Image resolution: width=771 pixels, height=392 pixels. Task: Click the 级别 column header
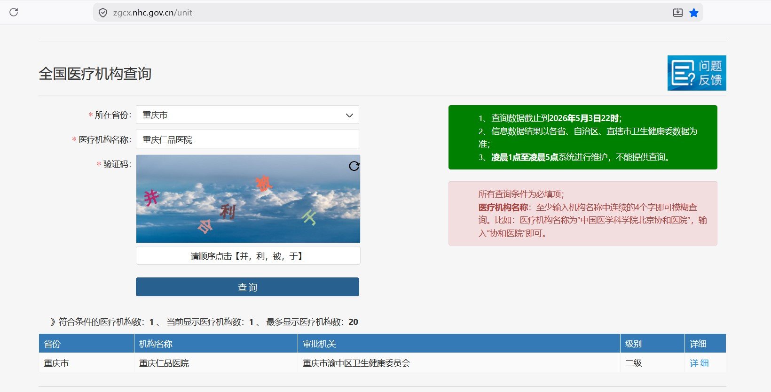(x=633, y=344)
